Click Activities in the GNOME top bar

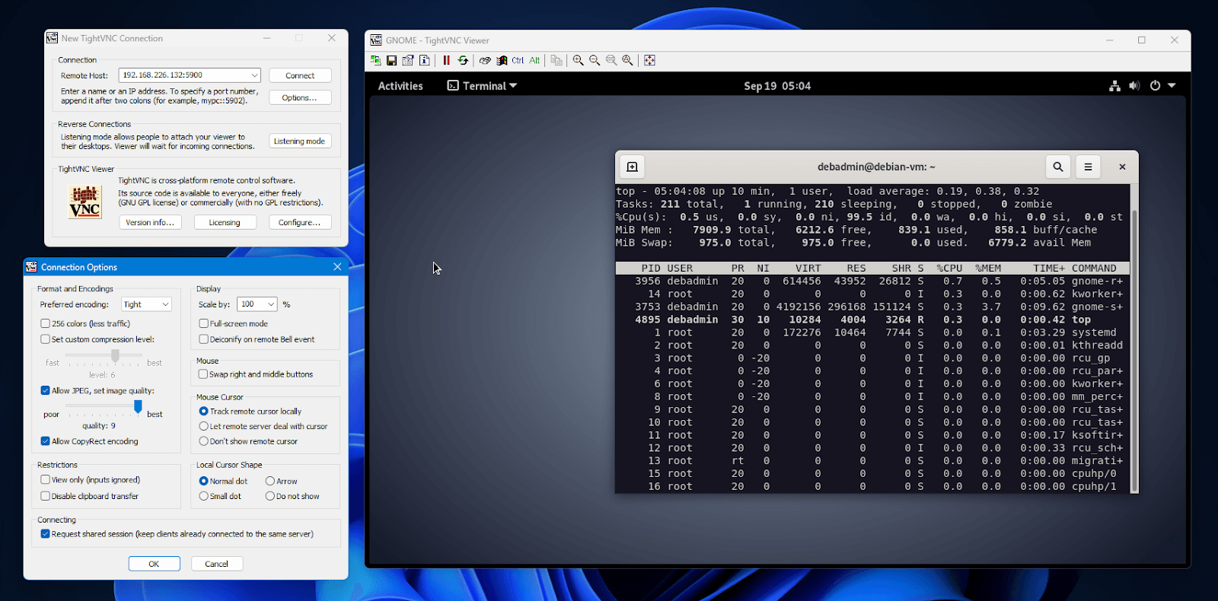tap(400, 86)
